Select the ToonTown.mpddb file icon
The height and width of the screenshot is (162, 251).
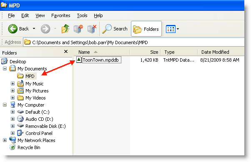[x=79, y=60]
